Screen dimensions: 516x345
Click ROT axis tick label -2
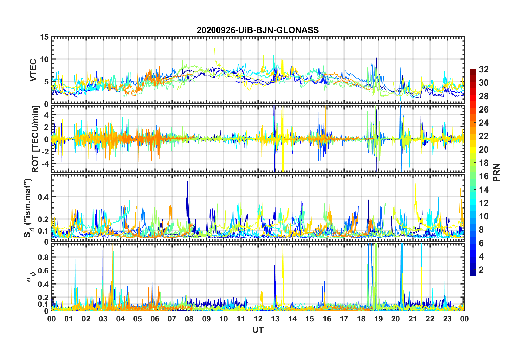(x=45, y=152)
